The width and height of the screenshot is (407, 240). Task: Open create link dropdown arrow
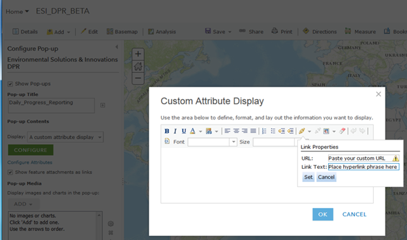309,131
